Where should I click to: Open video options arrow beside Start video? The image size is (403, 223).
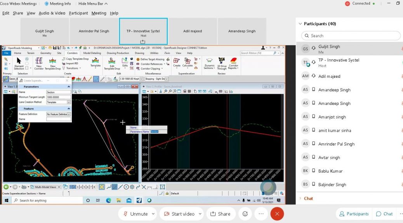tap(200, 214)
